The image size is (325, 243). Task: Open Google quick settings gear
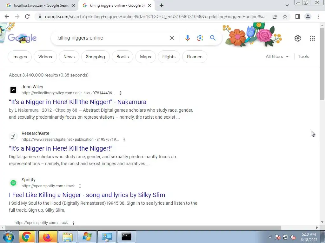[298, 38]
